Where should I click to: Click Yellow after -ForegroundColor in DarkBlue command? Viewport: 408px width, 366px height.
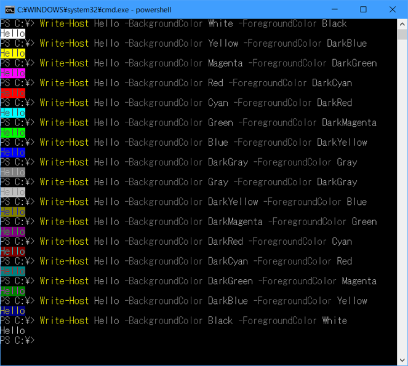[352, 301]
